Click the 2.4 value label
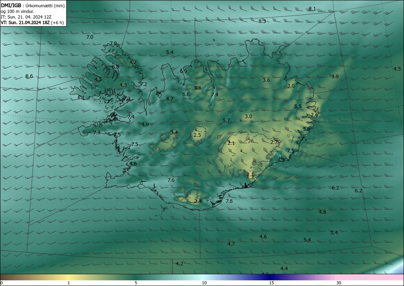 click(198, 201)
